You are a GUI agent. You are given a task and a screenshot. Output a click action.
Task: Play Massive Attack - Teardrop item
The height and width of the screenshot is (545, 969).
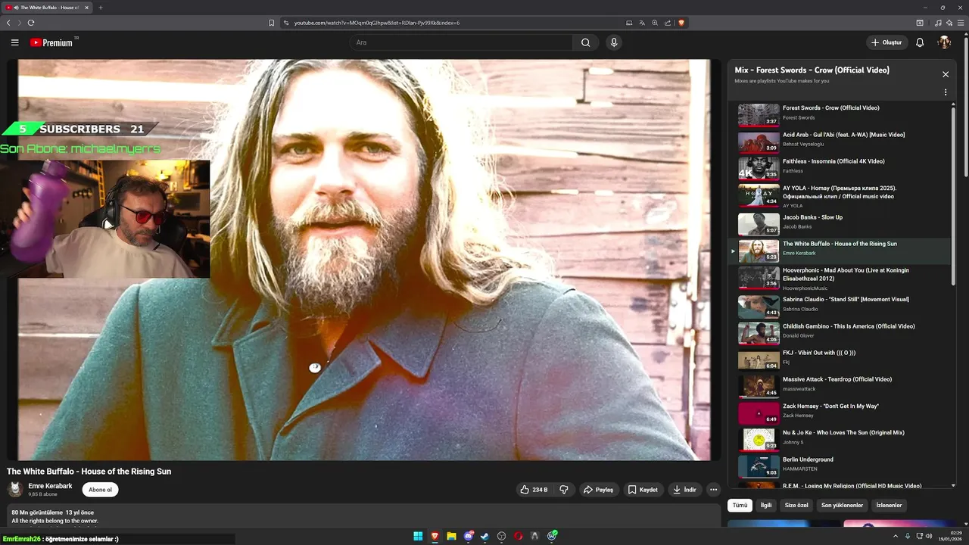point(839,386)
